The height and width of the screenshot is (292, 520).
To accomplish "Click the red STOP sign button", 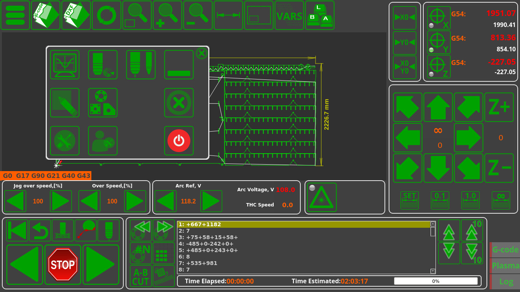I will click(x=63, y=265).
